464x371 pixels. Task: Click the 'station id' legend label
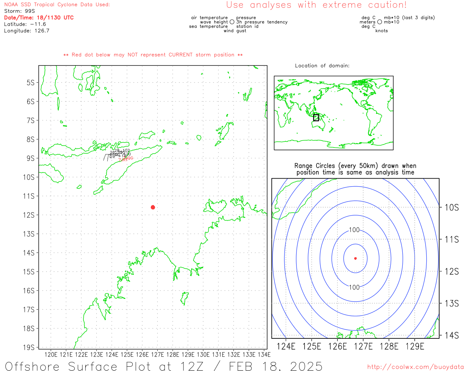247,26
